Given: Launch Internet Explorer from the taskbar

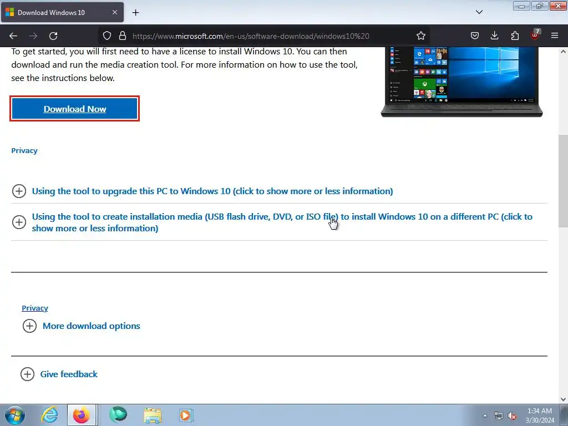Looking at the screenshot, I should coord(49,415).
